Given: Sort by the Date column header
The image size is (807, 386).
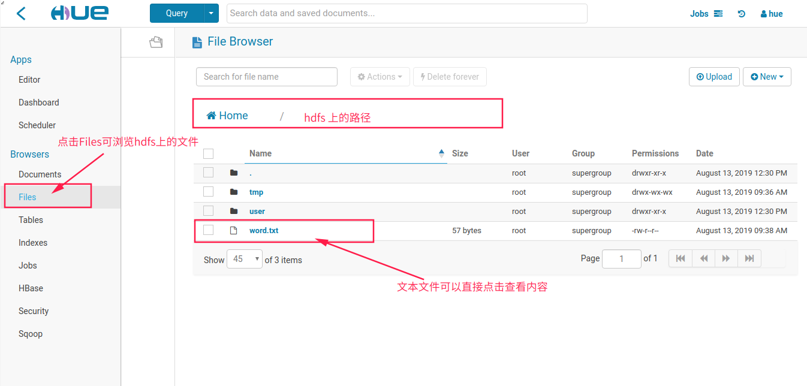Looking at the screenshot, I should tap(704, 153).
